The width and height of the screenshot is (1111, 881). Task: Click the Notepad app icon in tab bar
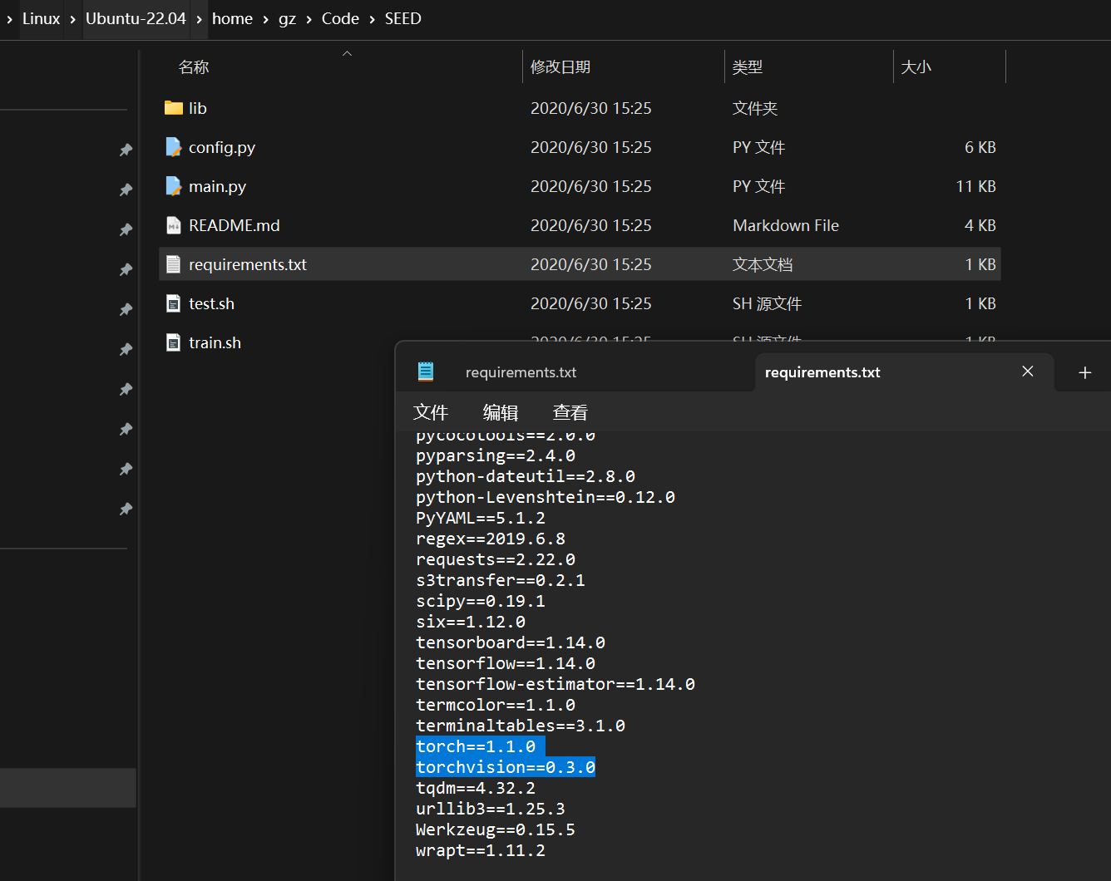tap(426, 372)
